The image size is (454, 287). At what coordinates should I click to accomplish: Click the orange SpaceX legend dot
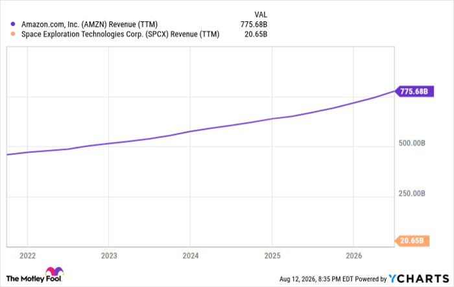pos(13,34)
